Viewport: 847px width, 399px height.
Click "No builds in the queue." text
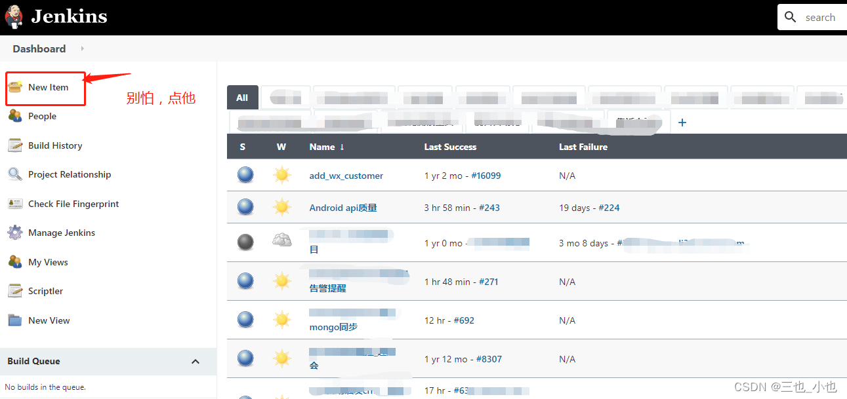(45, 387)
